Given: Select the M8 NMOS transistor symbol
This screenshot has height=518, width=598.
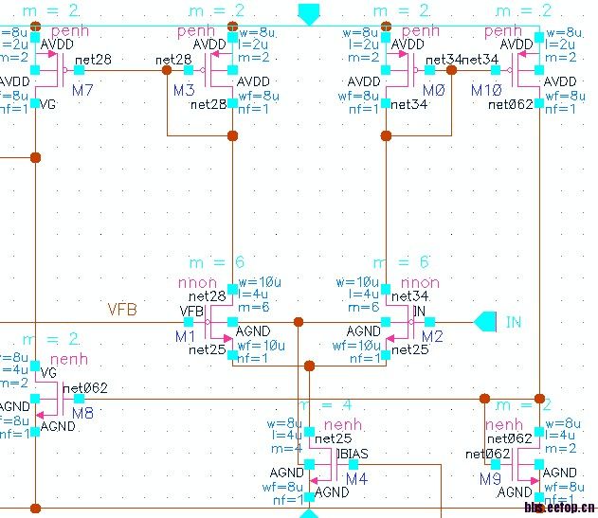Looking at the screenshot, I should click(x=57, y=399).
